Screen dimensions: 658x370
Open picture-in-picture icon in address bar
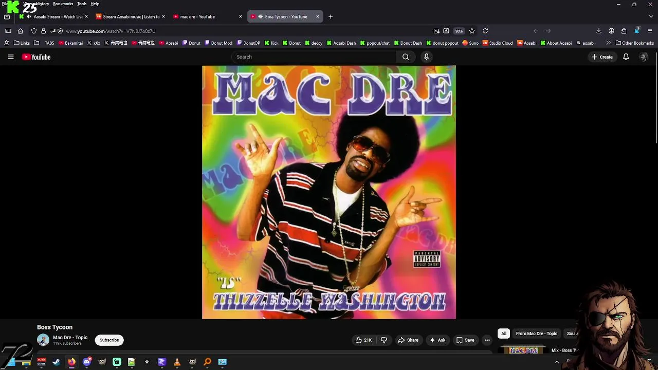coord(436,31)
